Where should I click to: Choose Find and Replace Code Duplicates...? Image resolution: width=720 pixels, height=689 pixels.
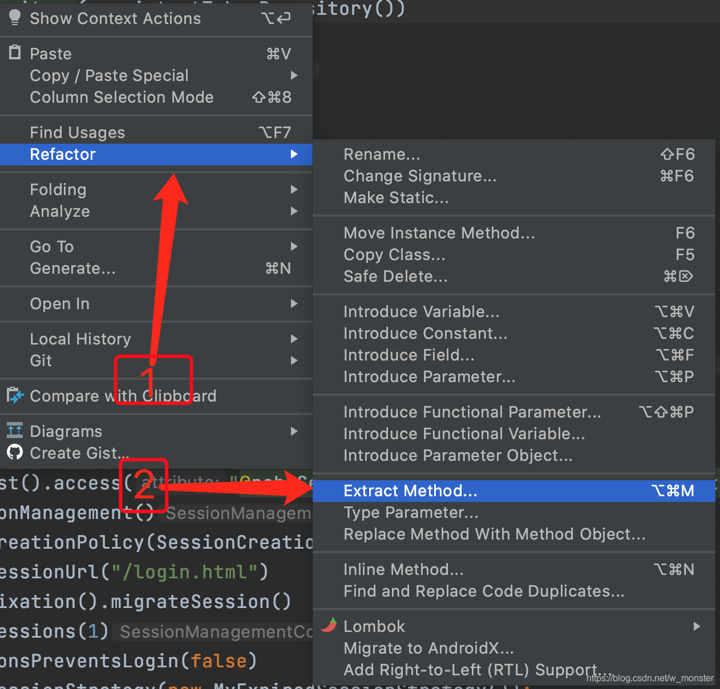[514, 591]
